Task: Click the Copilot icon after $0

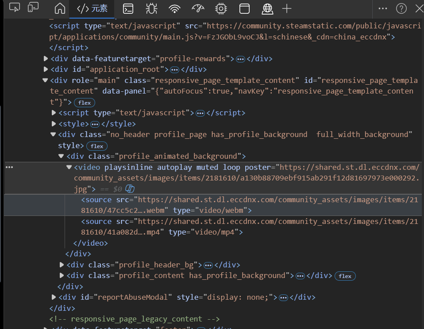Action: (x=130, y=188)
